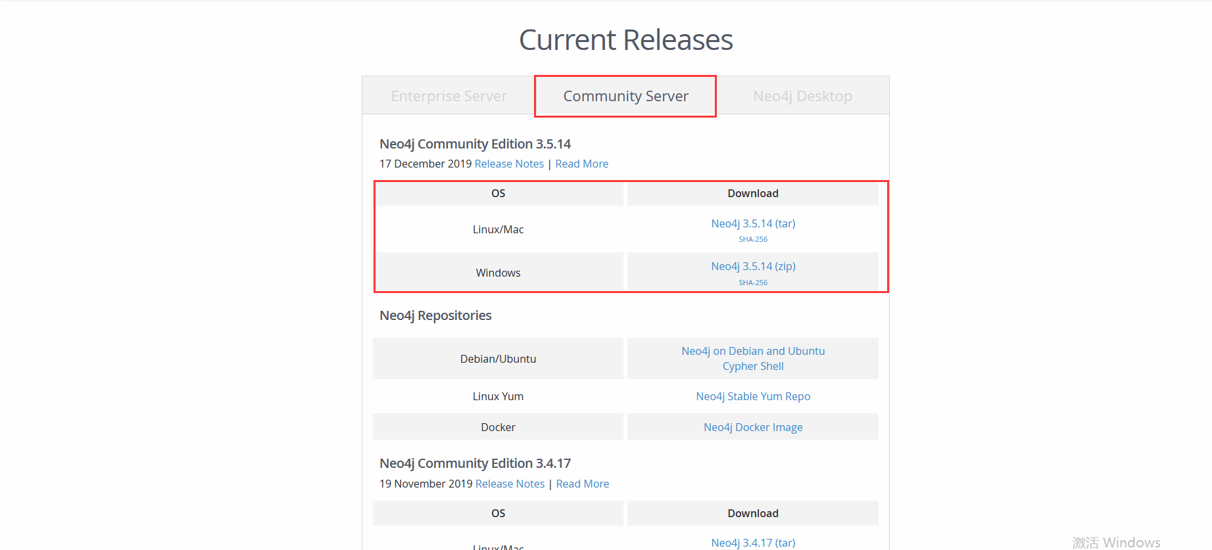Open SHA-256 link under 3.5.14 zip
This screenshot has height=550, width=1212.
[753, 283]
